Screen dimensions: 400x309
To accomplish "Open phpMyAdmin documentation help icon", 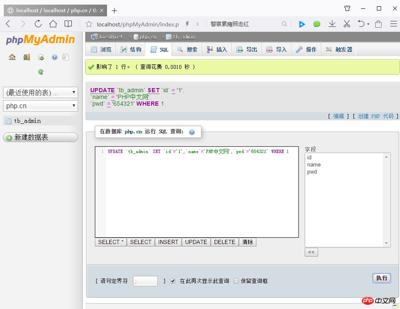I will [55, 57].
